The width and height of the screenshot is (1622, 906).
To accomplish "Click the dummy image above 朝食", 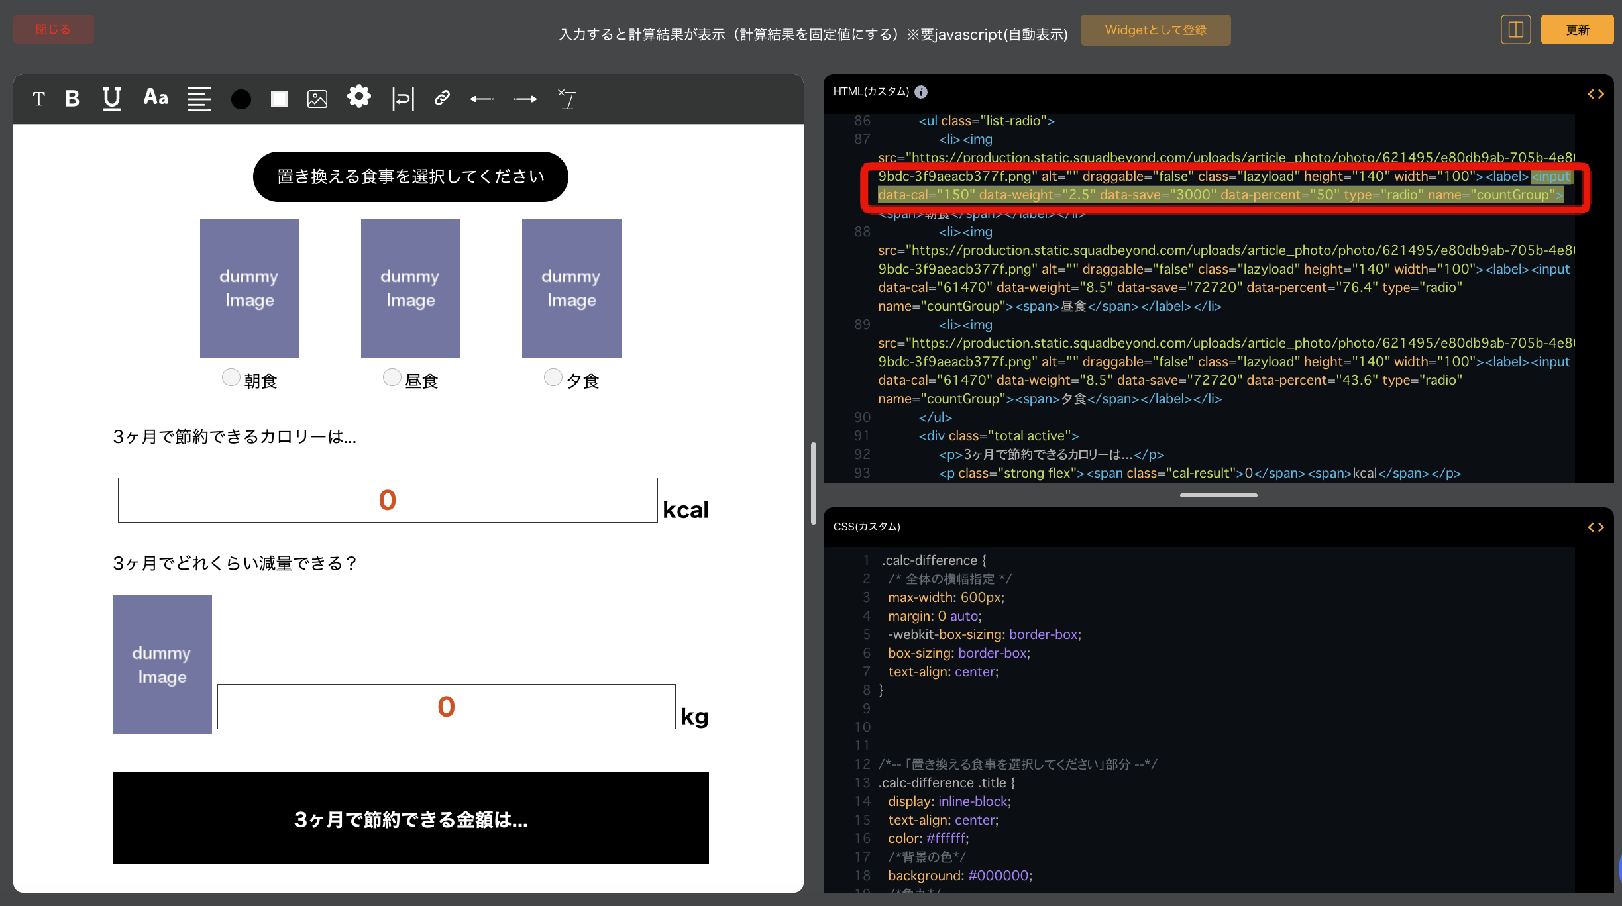I will pyautogui.click(x=250, y=288).
